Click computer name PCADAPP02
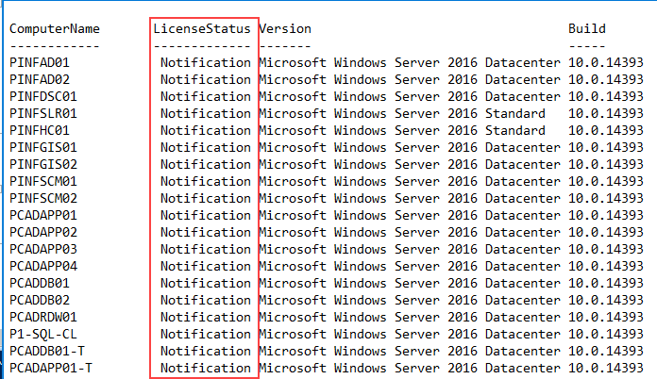Image resolution: width=657 pixels, height=379 pixels. 43,232
